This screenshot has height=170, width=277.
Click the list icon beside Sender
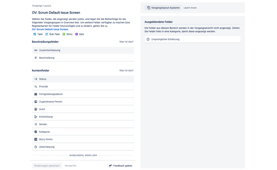click(36, 124)
